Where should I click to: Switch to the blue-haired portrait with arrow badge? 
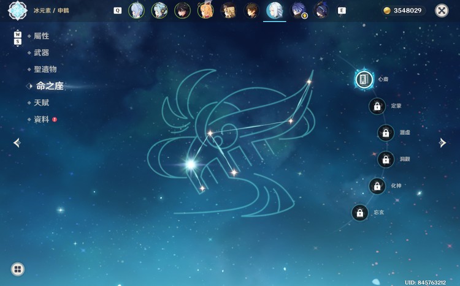(x=297, y=10)
